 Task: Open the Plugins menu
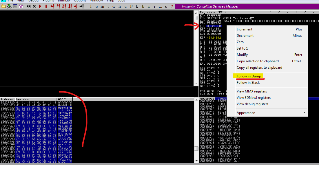pyautogui.click(x=48, y=1)
